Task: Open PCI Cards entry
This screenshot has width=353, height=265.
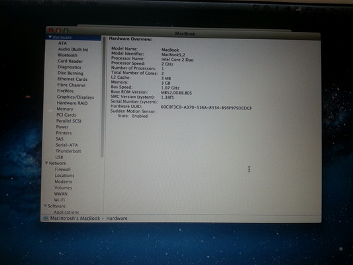Action: pyautogui.click(x=66, y=115)
